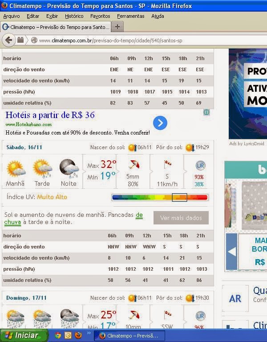The image size is (267, 342).
Task: Click Saturday's Noite cloudy moon icon
Action: point(69,169)
